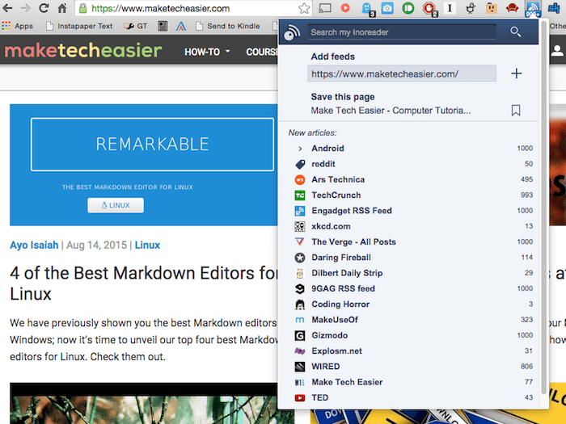This screenshot has height=424, width=566.
Task: Click the browser Forward arrow
Action: [25, 8]
